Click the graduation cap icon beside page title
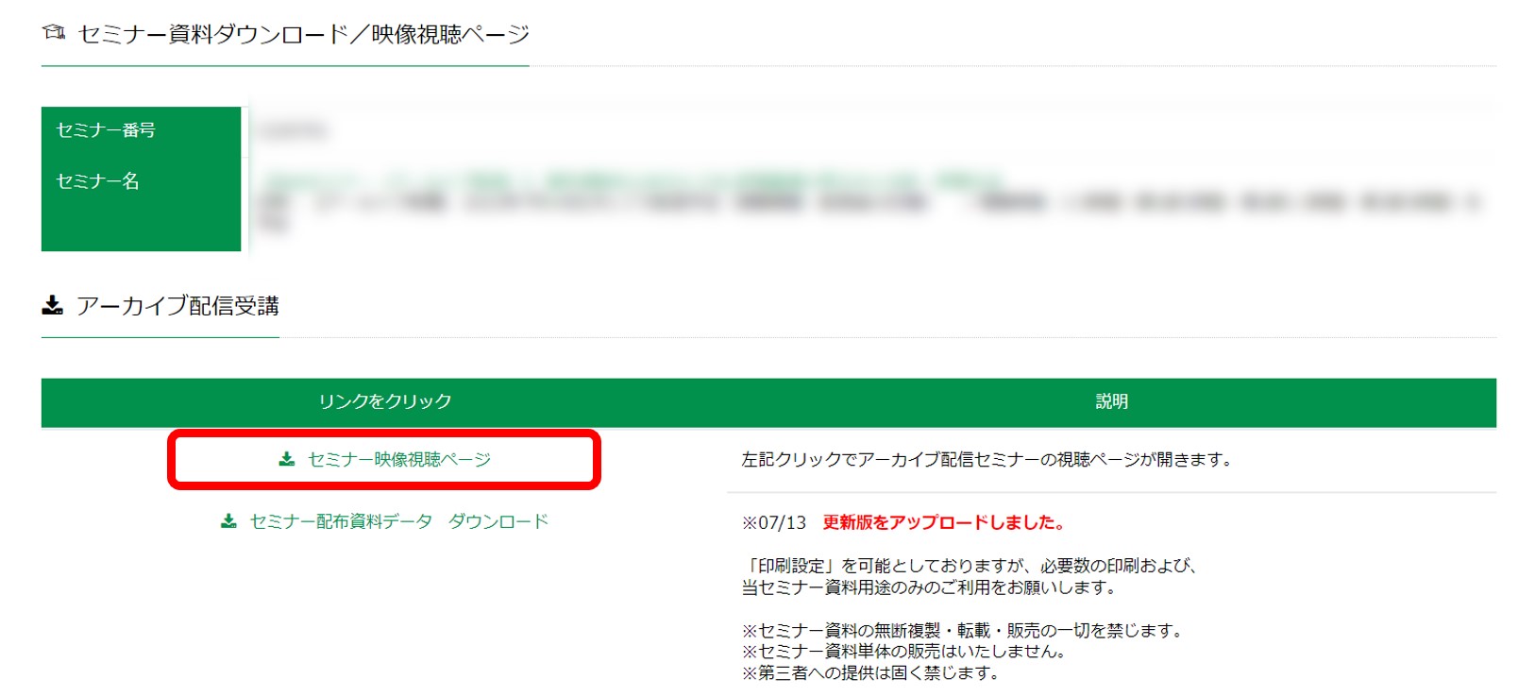 point(54,33)
